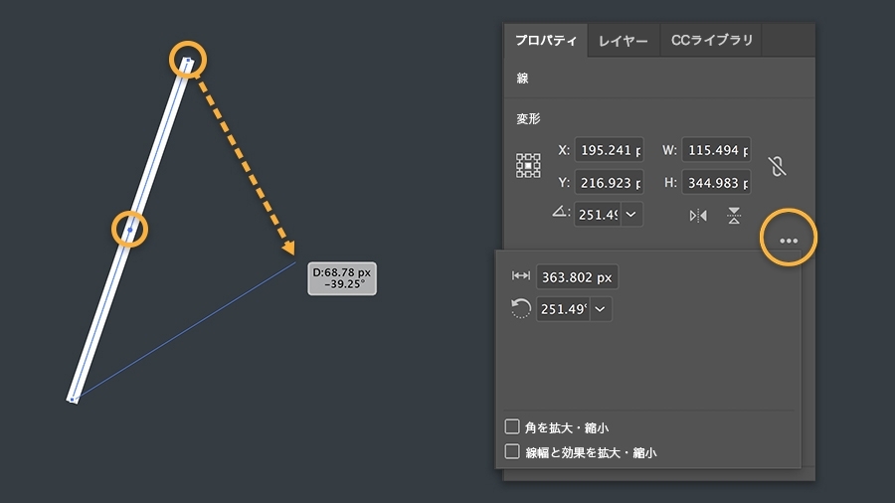Click the H height field
This screenshot has width=895, height=503.
click(x=716, y=182)
